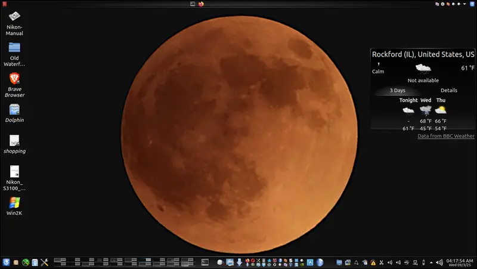The image size is (477, 269).
Task: Click the current conditions cloud icon
Action: (x=423, y=68)
